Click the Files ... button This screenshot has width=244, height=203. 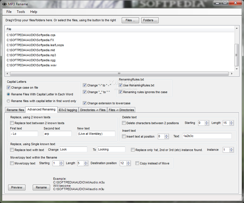130,20
